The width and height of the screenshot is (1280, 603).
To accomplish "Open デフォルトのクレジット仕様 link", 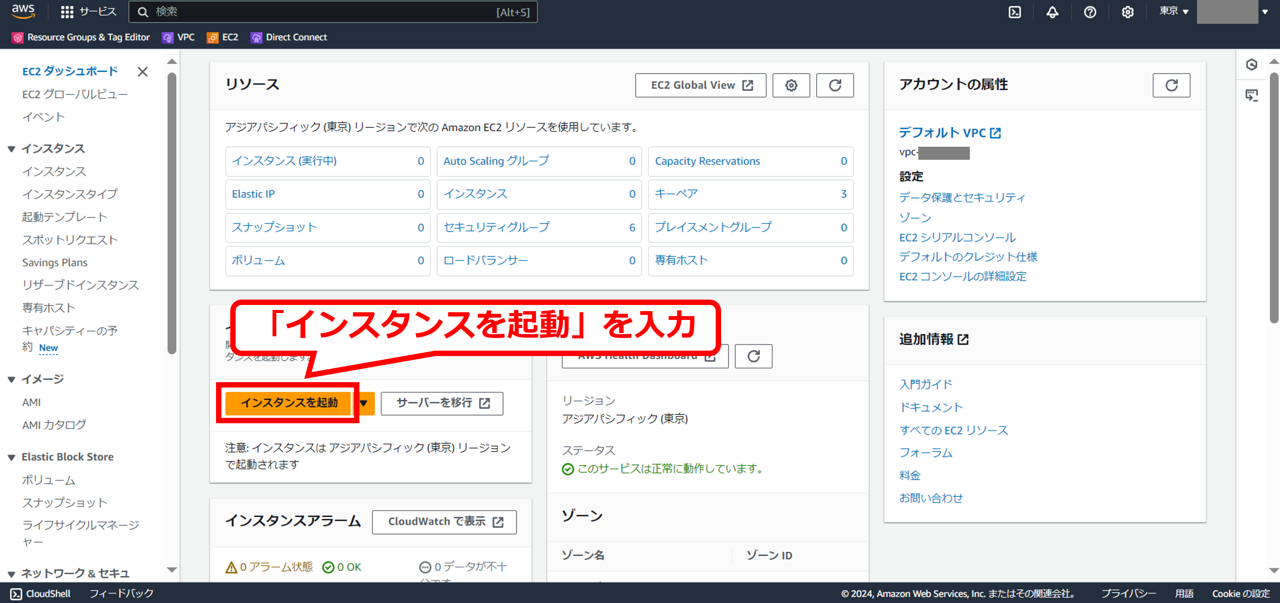I will [x=968, y=257].
